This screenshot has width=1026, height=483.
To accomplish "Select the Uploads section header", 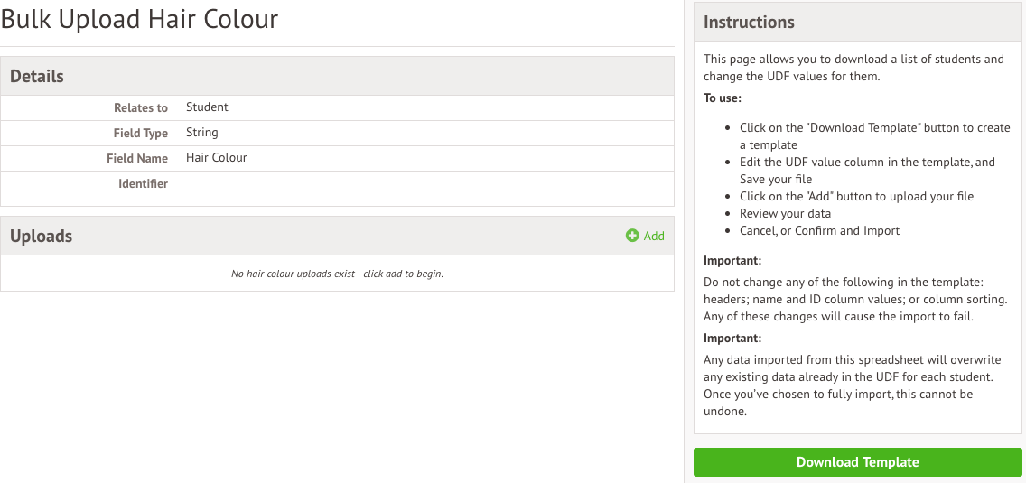I will 41,237.
